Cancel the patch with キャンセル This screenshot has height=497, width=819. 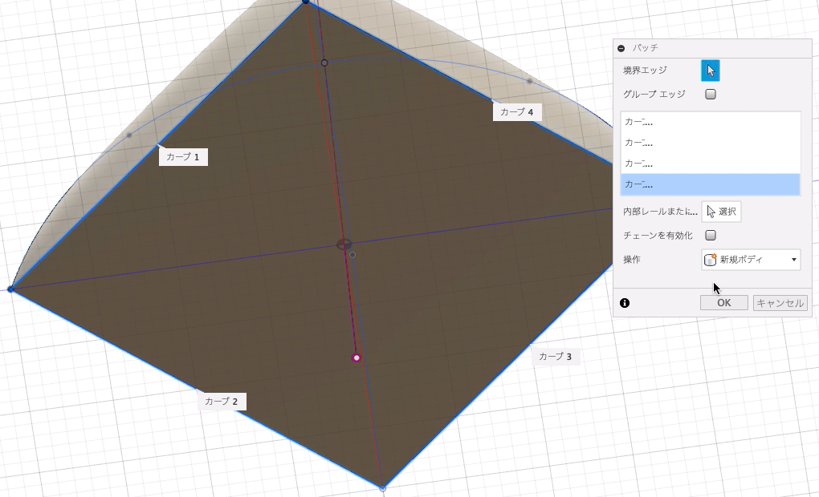pyautogui.click(x=780, y=303)
